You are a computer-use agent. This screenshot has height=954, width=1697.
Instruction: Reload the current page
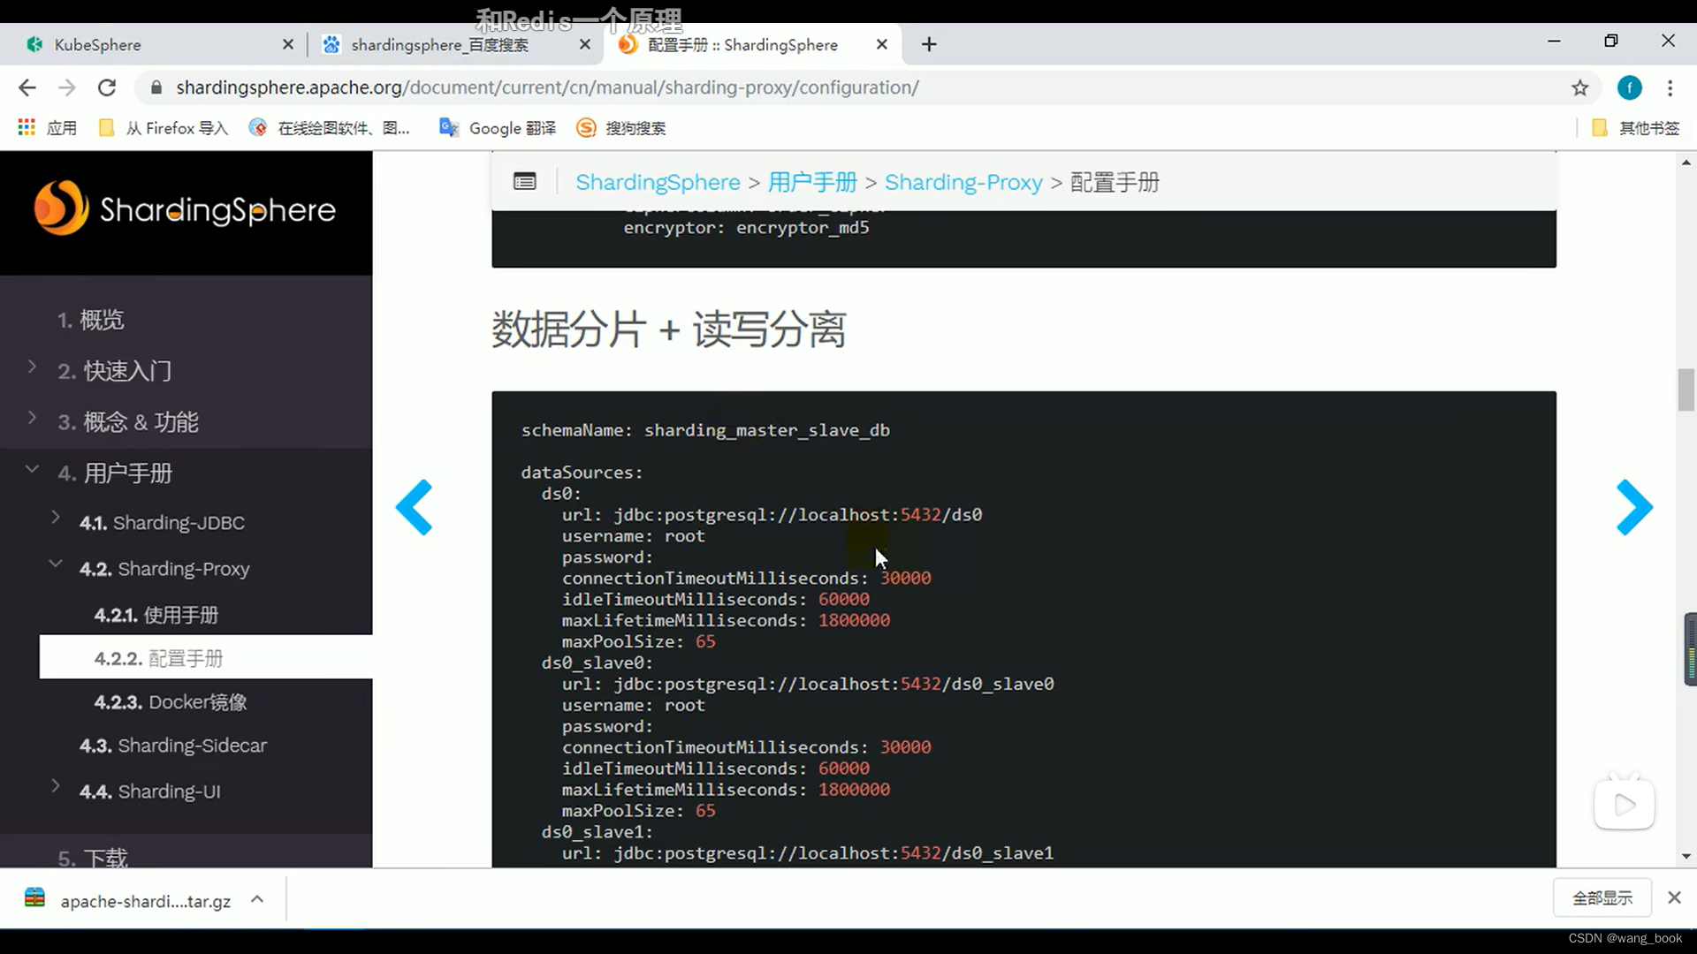pos(107,87)
